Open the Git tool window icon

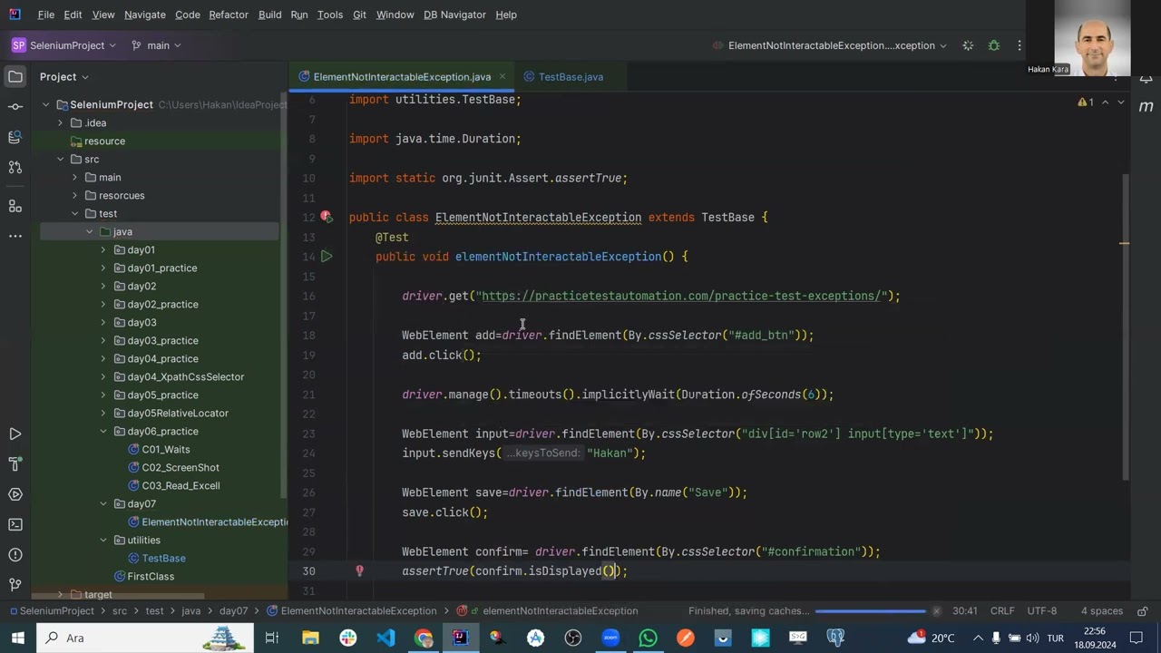[x=15, y=584]
